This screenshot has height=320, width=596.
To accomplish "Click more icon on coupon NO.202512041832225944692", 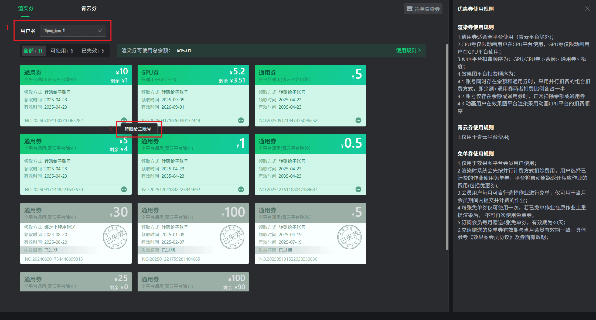I will (241, 189).
